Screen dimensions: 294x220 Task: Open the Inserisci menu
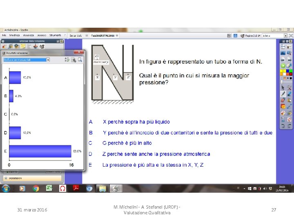pos(42,35)
